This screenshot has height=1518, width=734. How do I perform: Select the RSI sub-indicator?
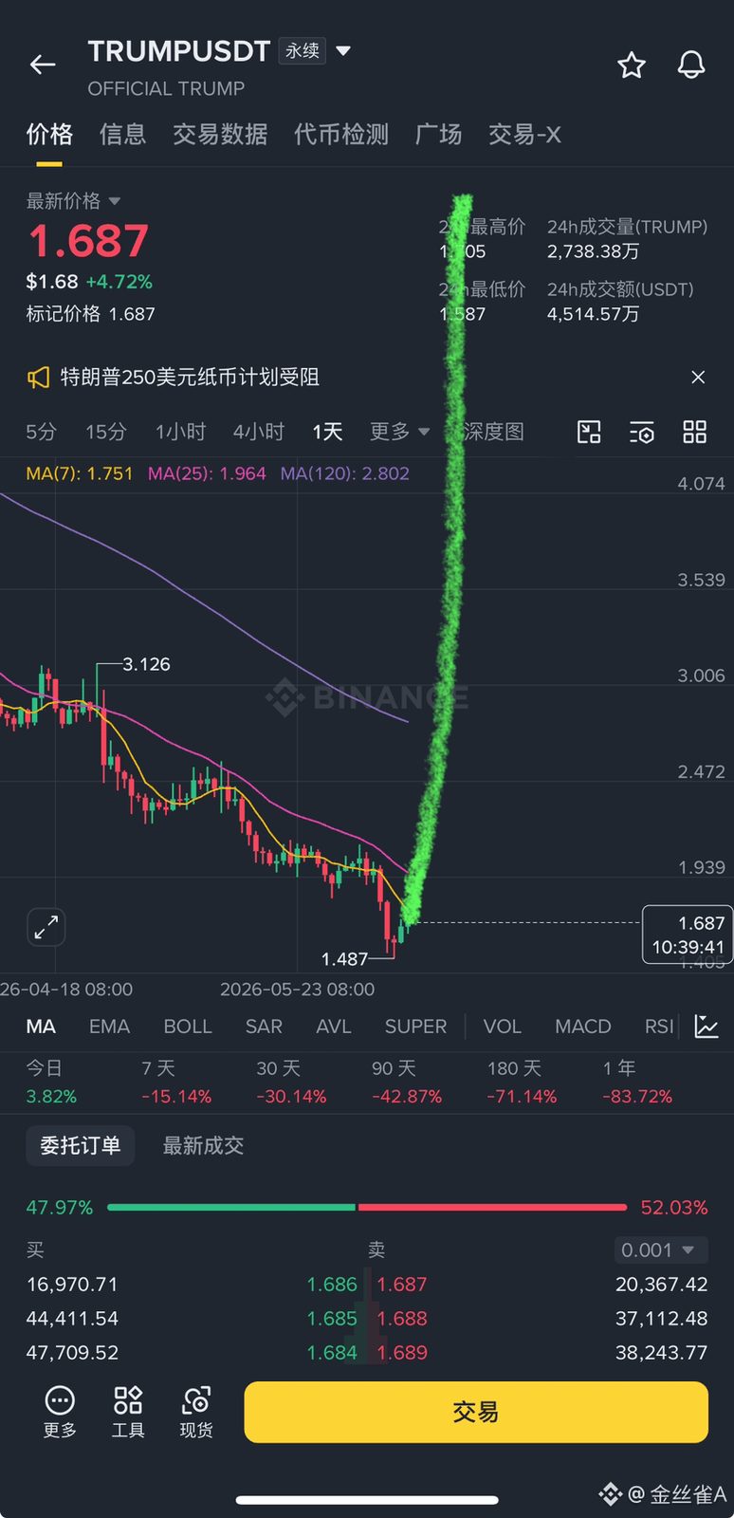pos(659,1027)
